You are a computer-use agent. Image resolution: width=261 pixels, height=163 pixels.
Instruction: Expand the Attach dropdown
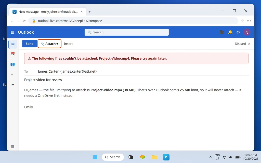pos(49,44)
